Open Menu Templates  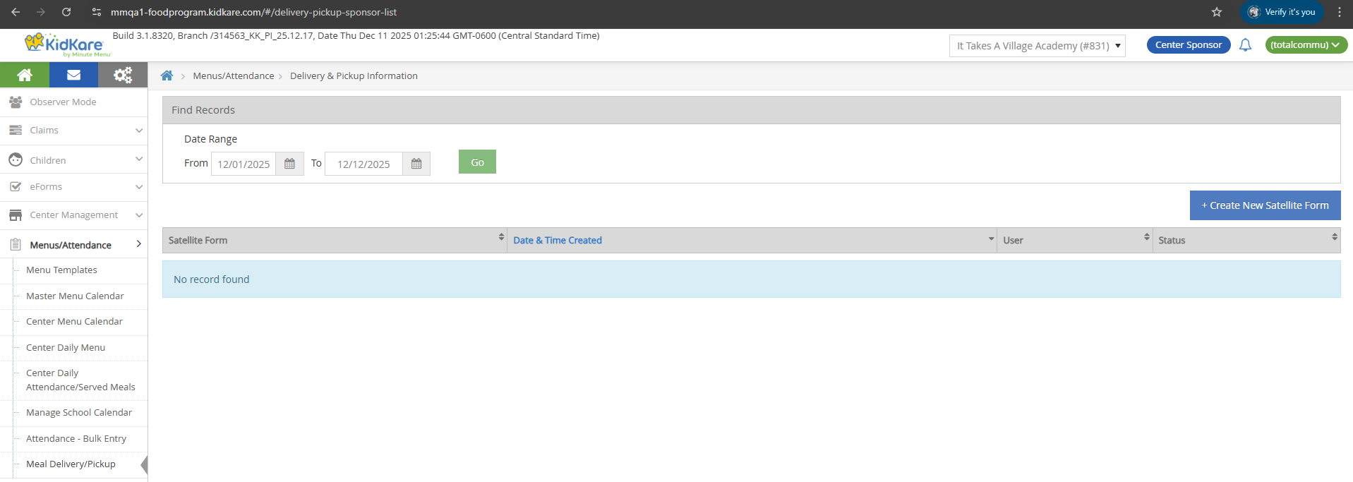point(61,270)
